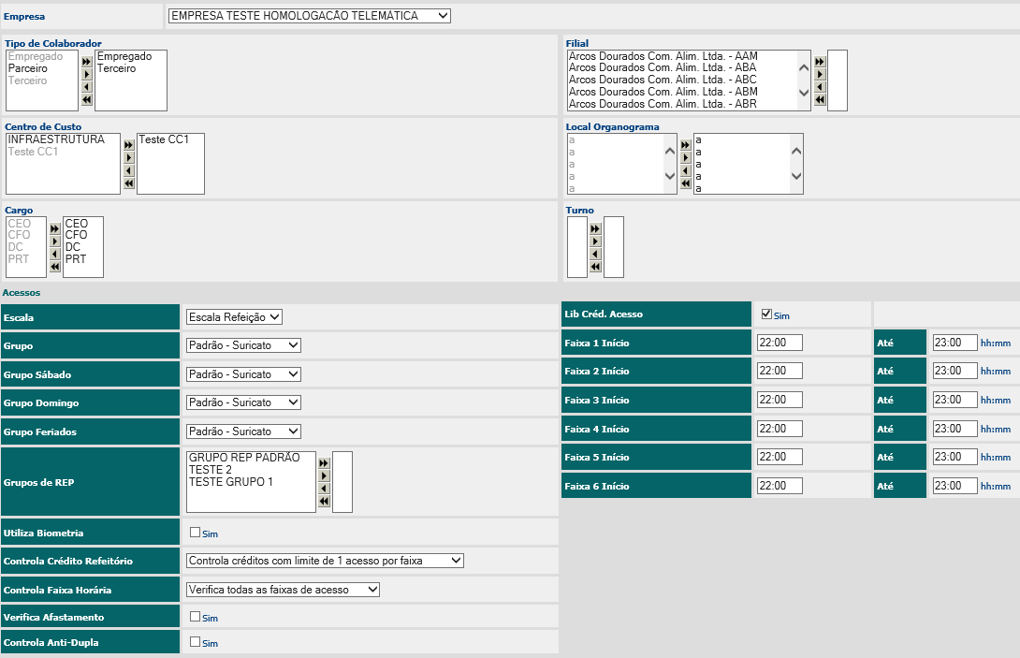This screenshot has height=658, width=1020.
Task: Click move-all-left arrow in Centro de Custo
Action: point(129,183)
